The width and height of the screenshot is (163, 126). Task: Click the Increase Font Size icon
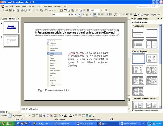click(x=115, y=15)
